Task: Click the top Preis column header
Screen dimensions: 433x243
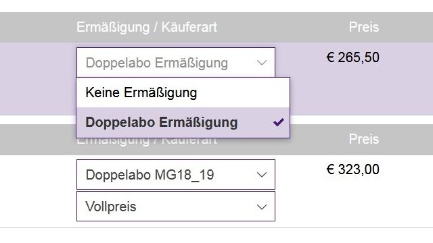Action: click(x=364, y=27)
